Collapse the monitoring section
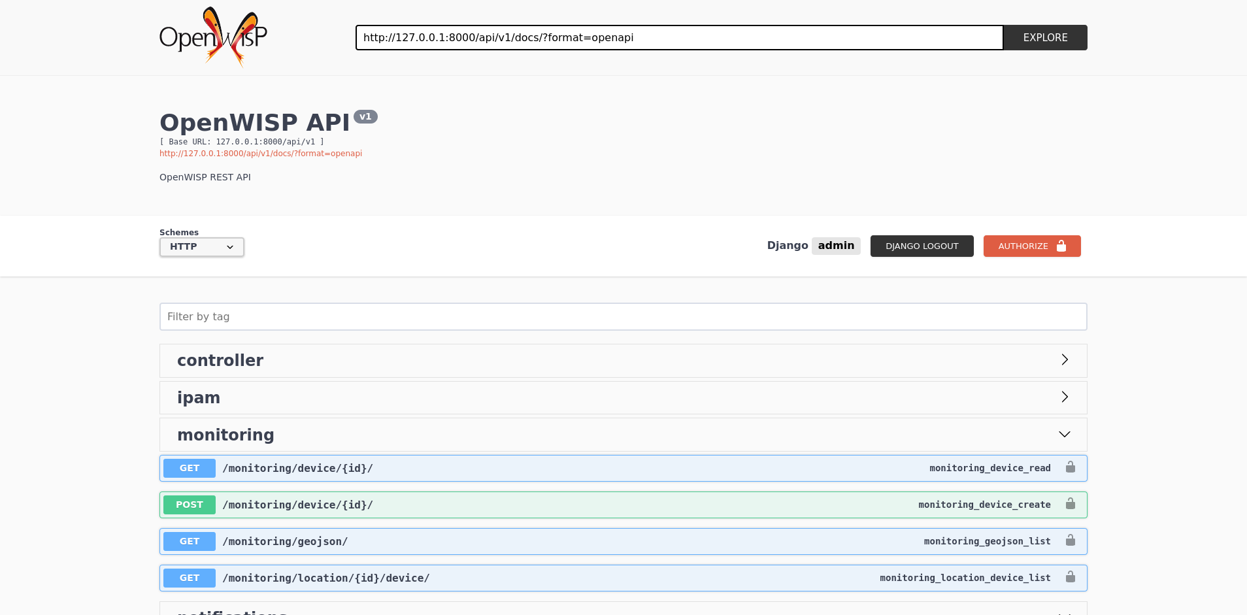This screenshot has height=615, width=1247. click(x=1064, y=435)
